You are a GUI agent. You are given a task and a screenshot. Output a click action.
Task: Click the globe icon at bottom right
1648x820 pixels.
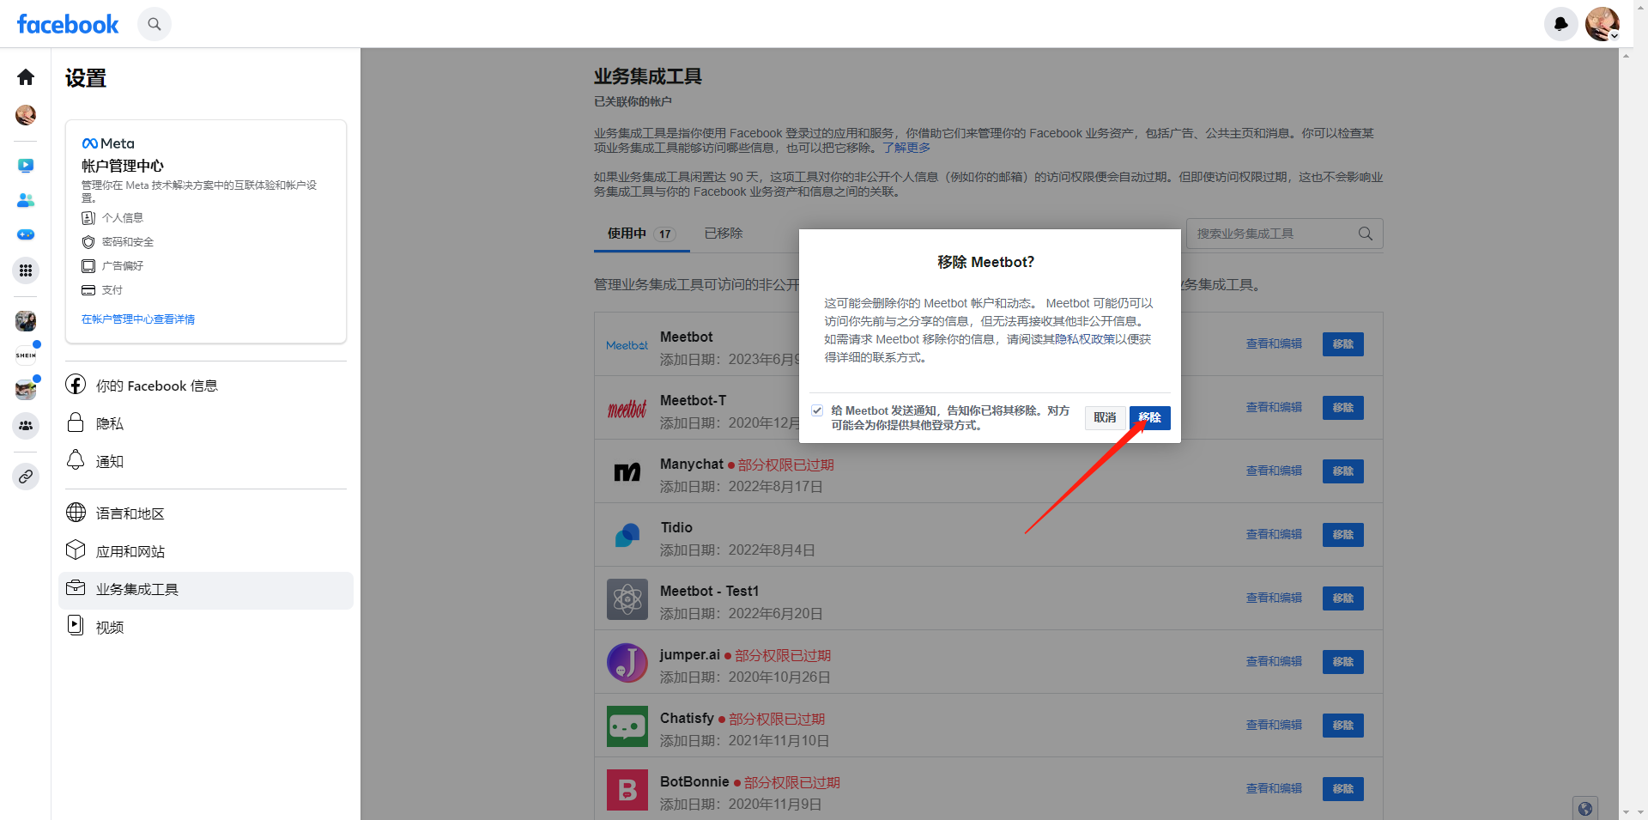click(1585, 808)
